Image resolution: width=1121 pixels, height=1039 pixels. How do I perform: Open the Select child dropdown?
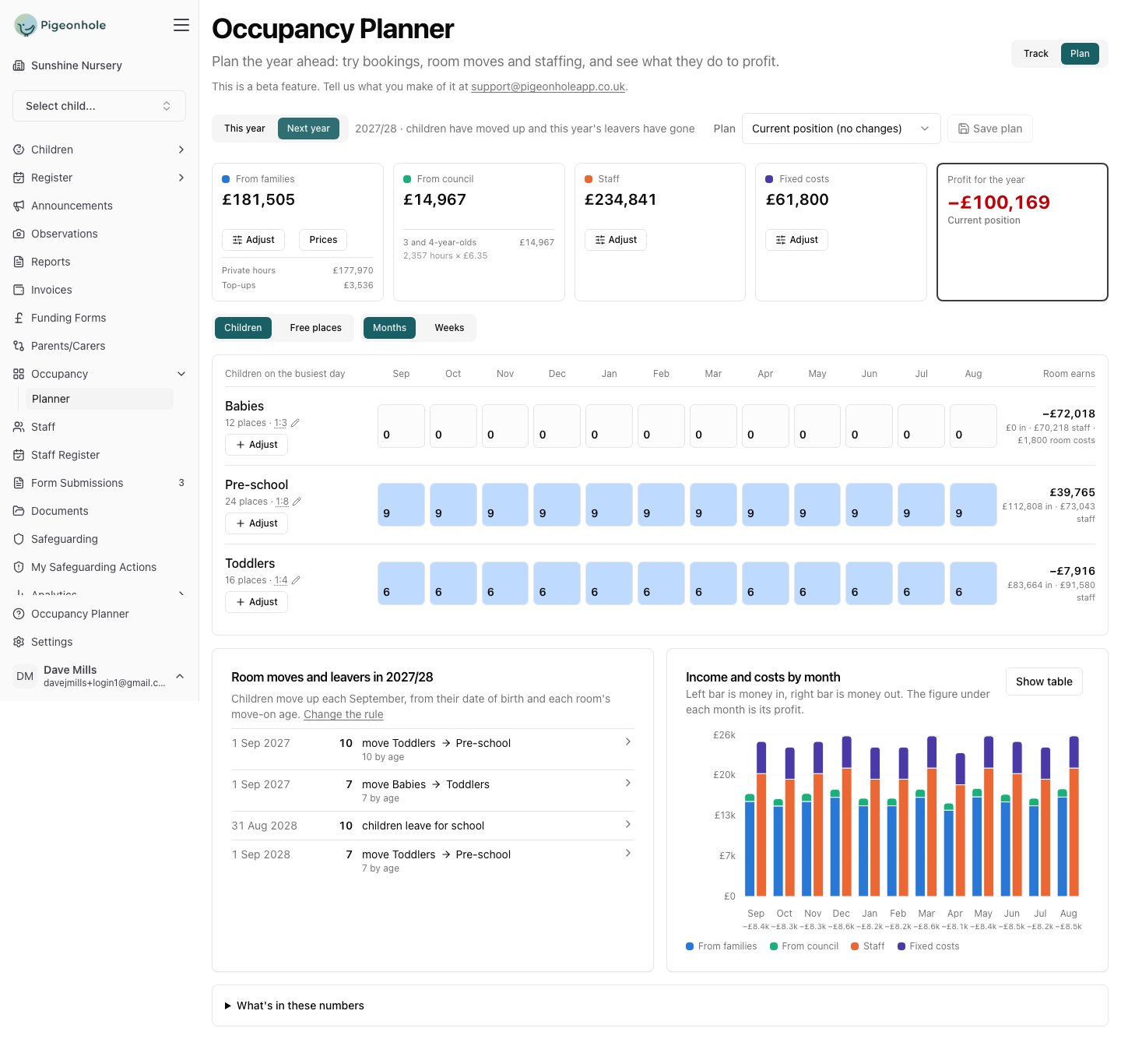click(99, 106)
